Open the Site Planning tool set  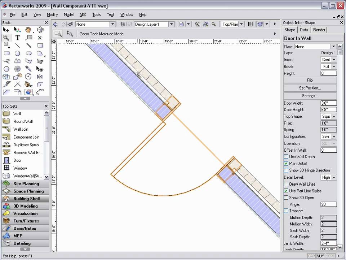coord(25,184)
